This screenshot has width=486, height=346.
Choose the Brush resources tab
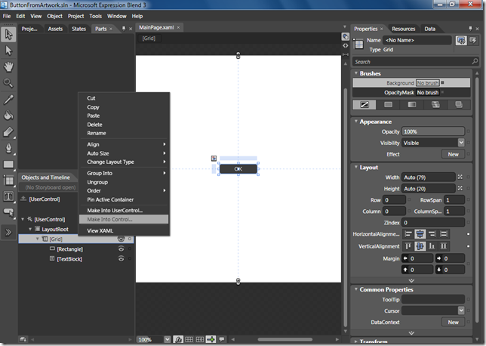tap(459, 104)
